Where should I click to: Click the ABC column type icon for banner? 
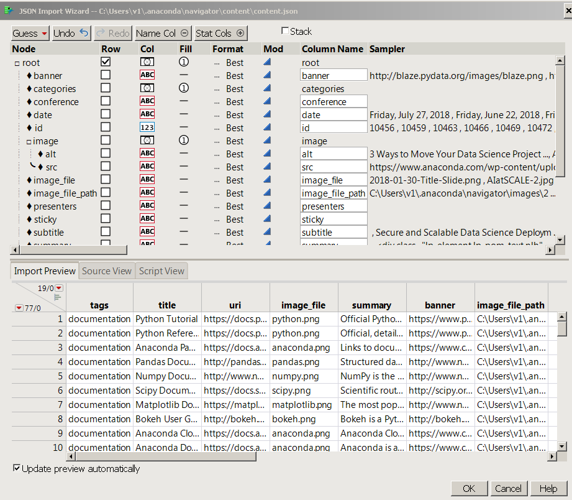147,75
